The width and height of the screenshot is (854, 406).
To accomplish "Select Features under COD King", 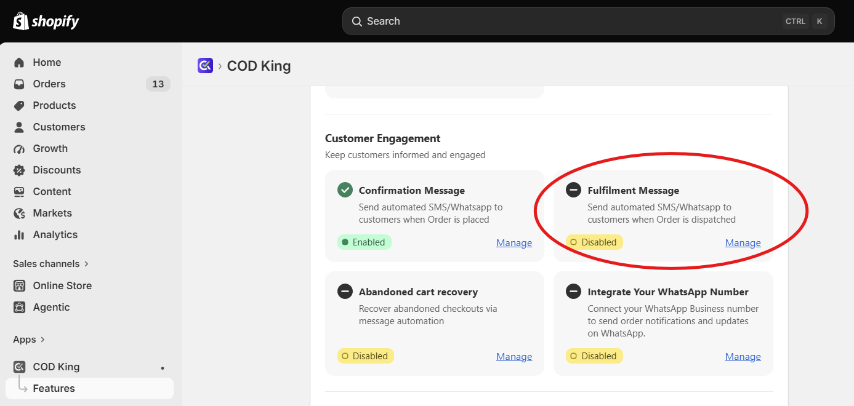I will tap(89, 389).
